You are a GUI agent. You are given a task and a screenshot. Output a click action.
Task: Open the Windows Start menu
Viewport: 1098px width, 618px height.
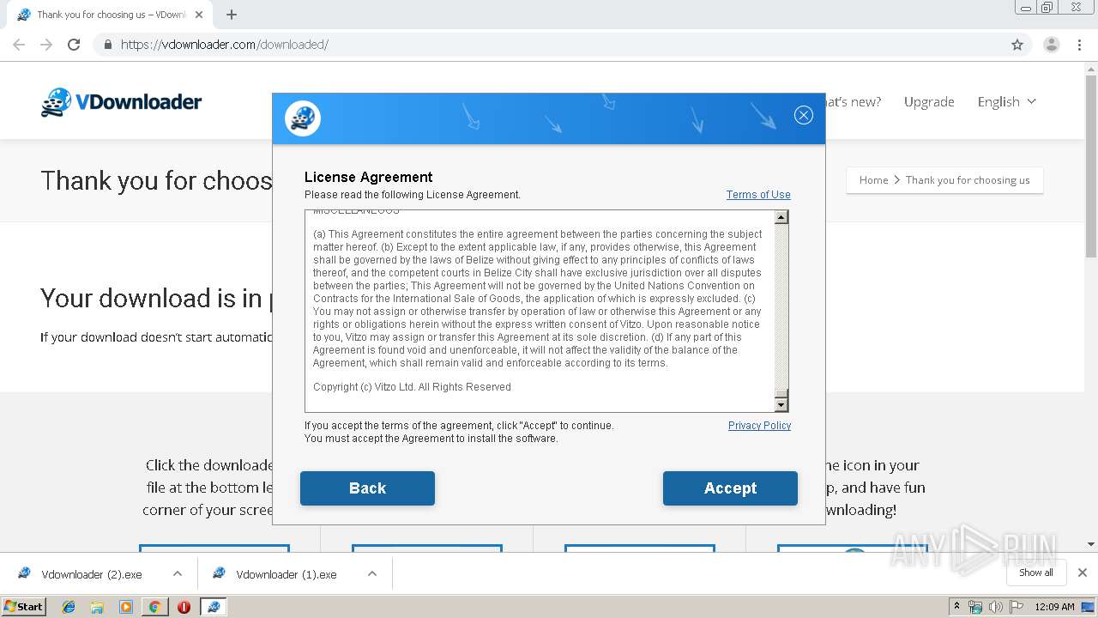[23, 606]
